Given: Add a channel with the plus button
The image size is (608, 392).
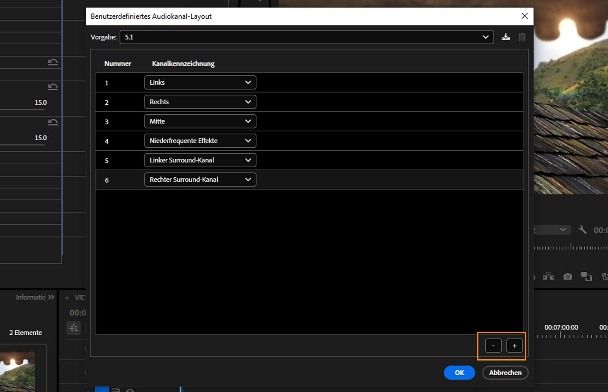Looking at the screenshot, I should [x=515, y=346].
